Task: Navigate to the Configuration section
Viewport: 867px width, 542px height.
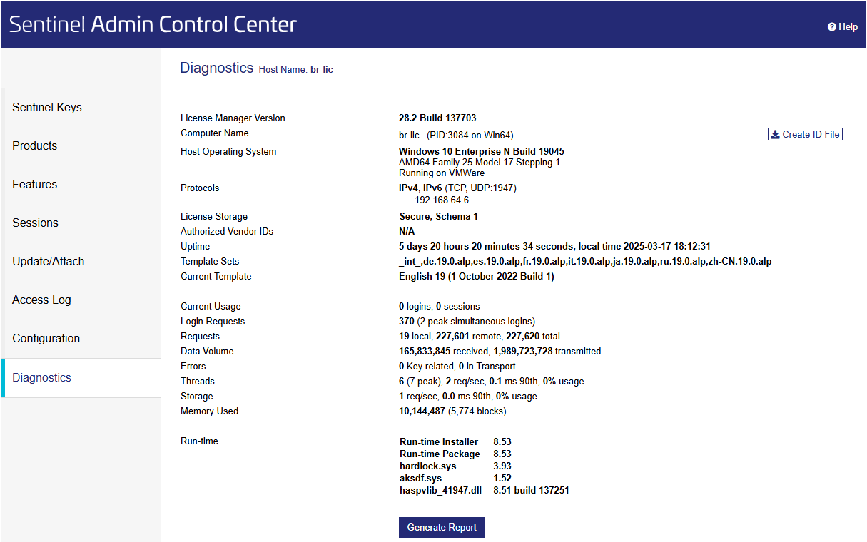Action: (x=46, y=338)
